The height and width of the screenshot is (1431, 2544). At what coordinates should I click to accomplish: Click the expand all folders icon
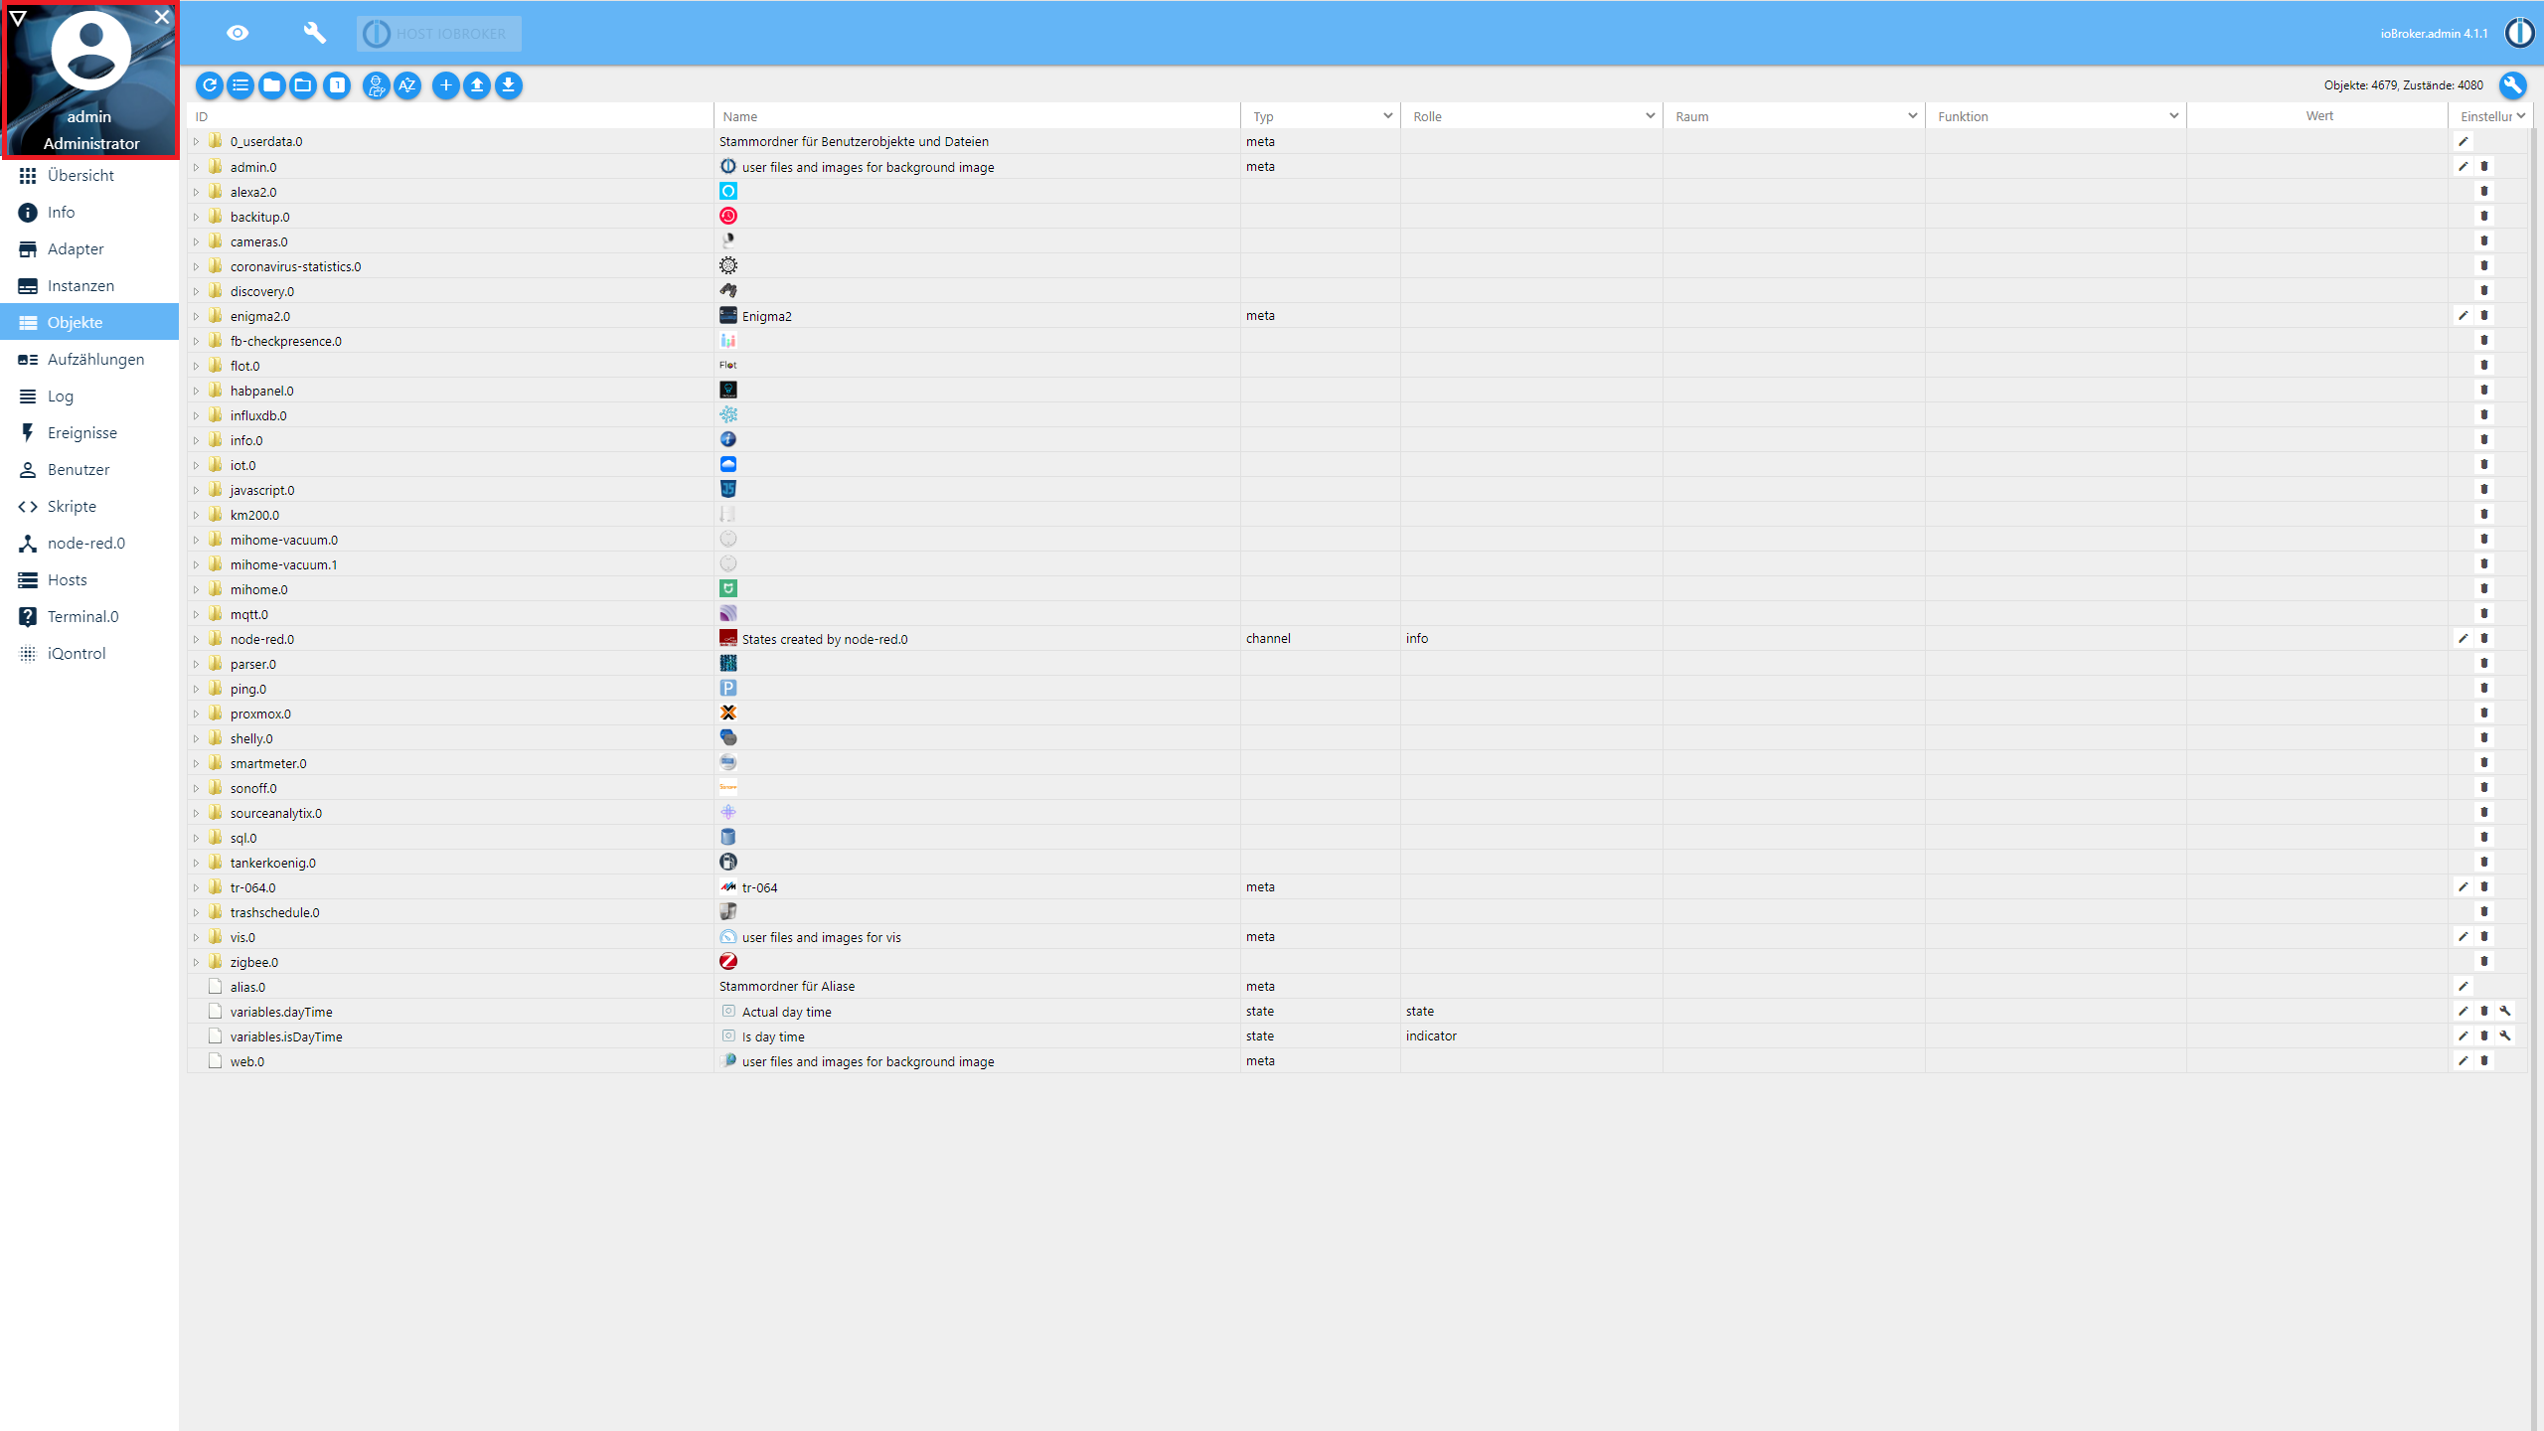pyautogui.click(x=271, y=85)
